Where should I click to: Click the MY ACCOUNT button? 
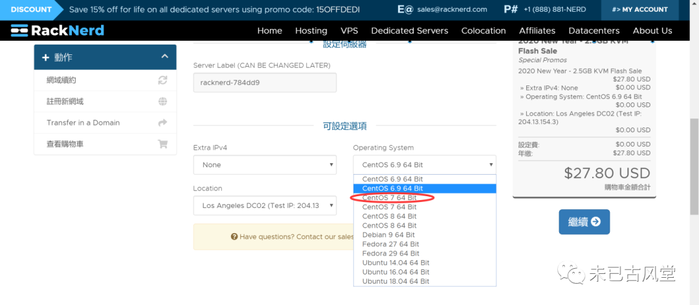[639, 10]
